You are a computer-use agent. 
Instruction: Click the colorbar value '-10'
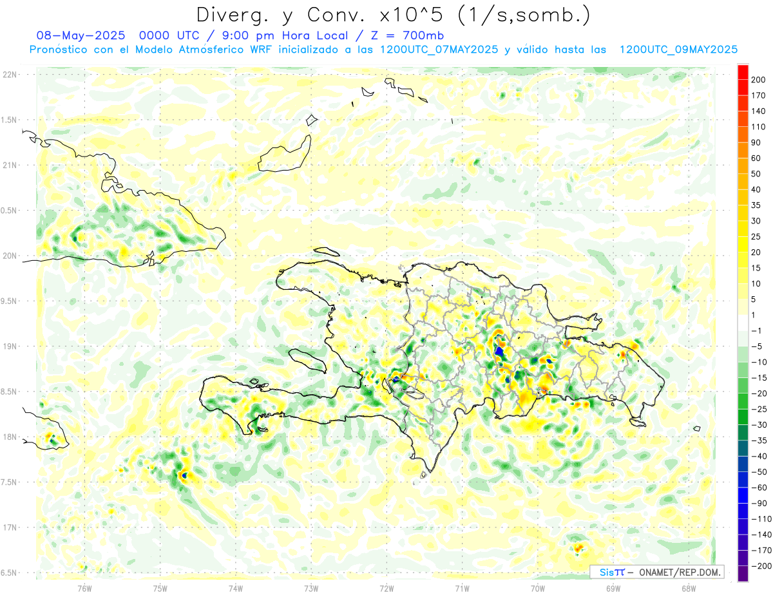759,363
